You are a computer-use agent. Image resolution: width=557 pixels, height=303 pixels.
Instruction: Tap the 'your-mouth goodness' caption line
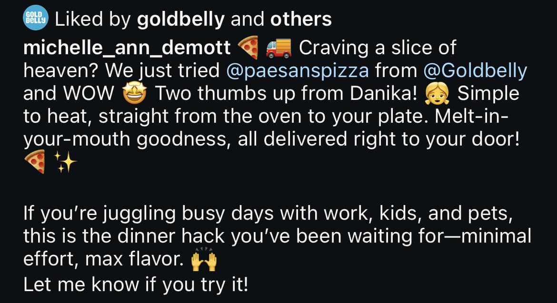click(x=271, y=139)
